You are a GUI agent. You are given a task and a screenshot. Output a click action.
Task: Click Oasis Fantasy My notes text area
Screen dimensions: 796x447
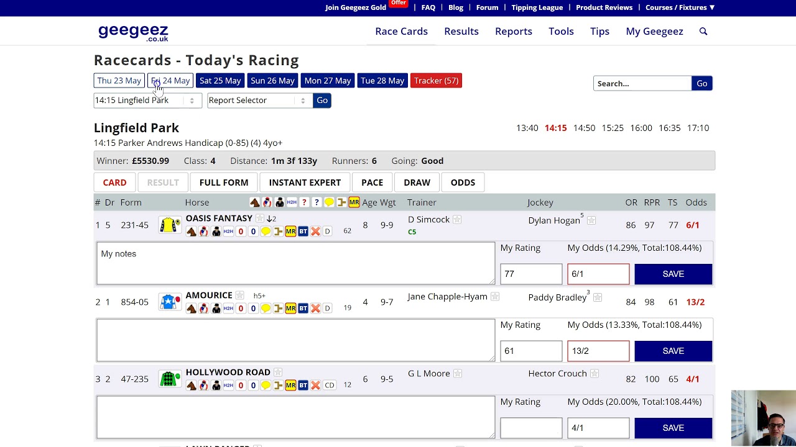296,263
